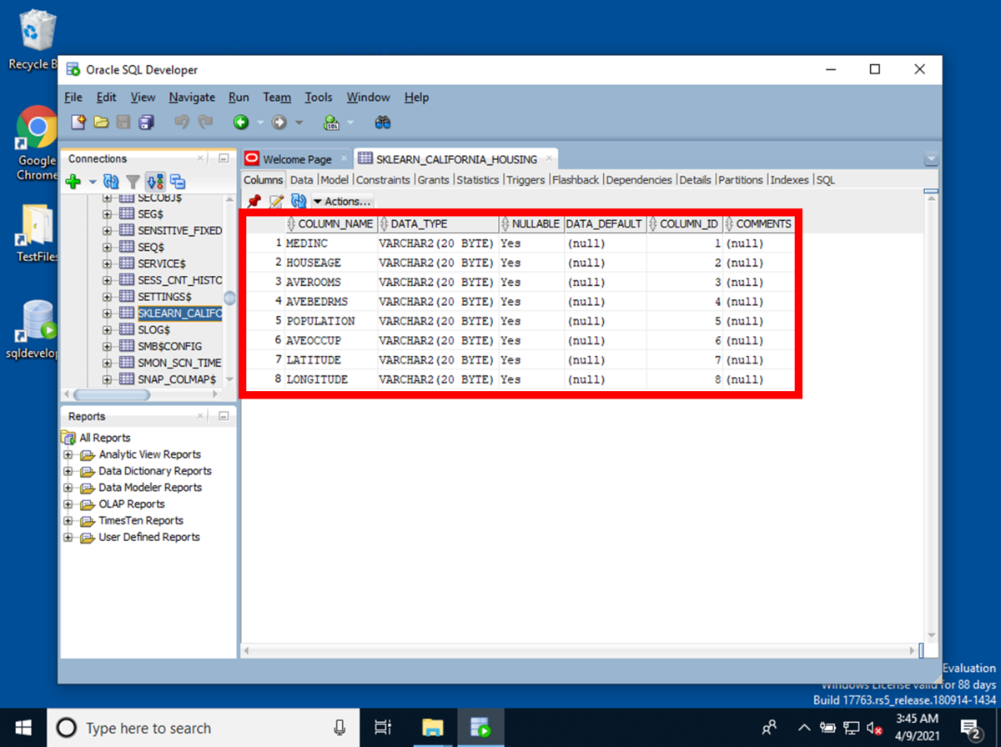Sort by the COLUMN_ID header
The height and width of the screenshot is (747, 1001).
[x=684, y=224]
